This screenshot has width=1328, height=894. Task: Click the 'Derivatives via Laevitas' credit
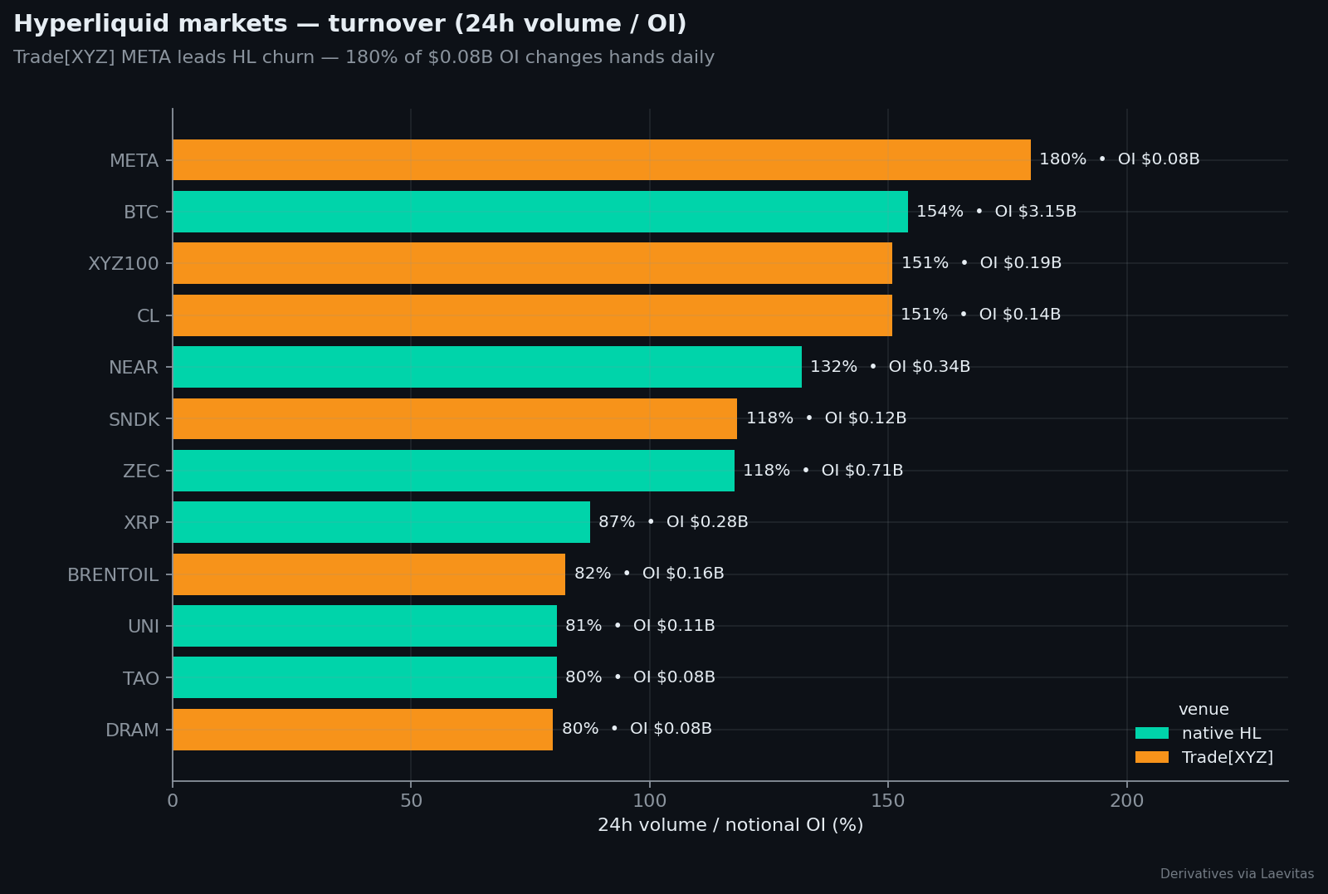pyautogui.click(x=1237, y=874)
